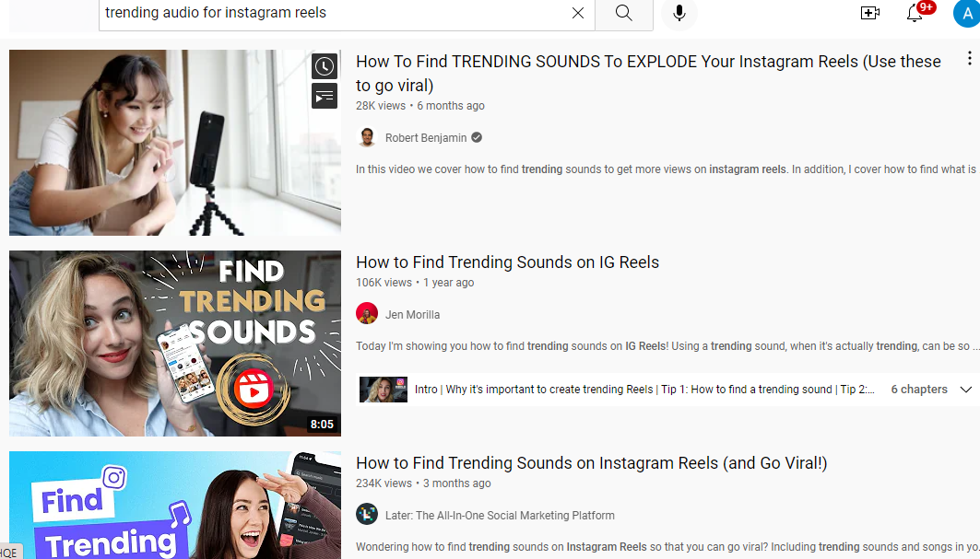Click Robert Benjamin's verified checkmark badge
980x559 pixels.
476,137
